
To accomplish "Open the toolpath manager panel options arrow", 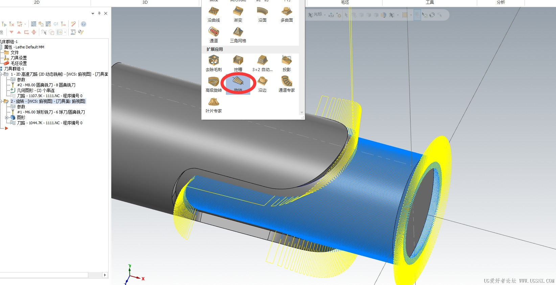I will pos(93,14).
